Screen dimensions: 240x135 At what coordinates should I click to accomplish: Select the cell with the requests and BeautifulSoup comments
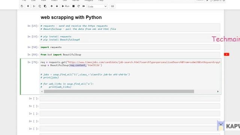[x=130, y=27]
